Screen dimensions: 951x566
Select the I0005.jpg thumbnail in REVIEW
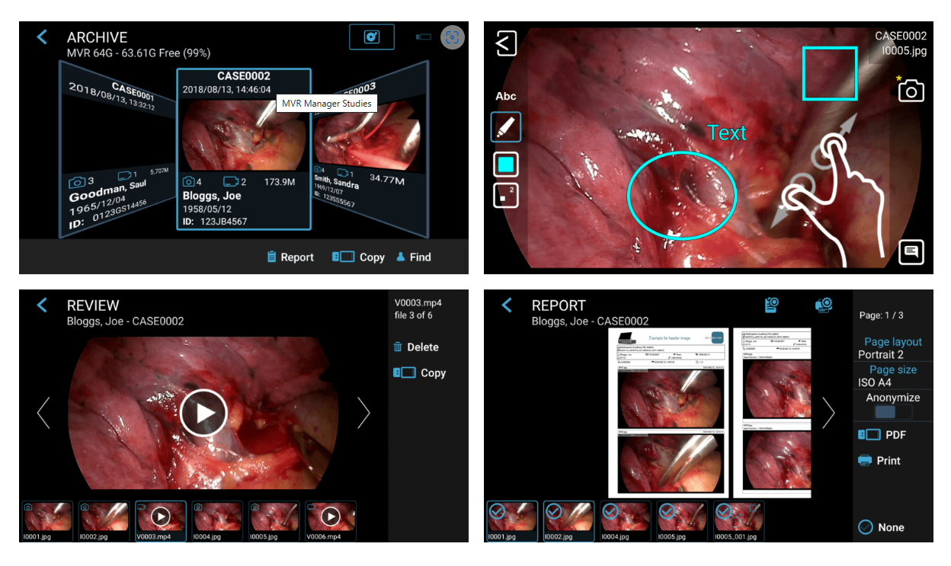(274, 521)
